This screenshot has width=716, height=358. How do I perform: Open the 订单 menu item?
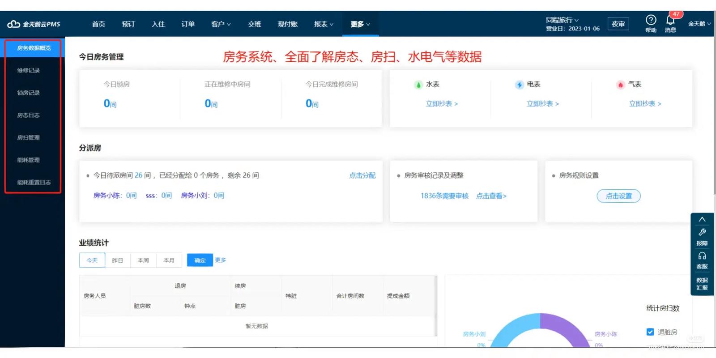188,24
